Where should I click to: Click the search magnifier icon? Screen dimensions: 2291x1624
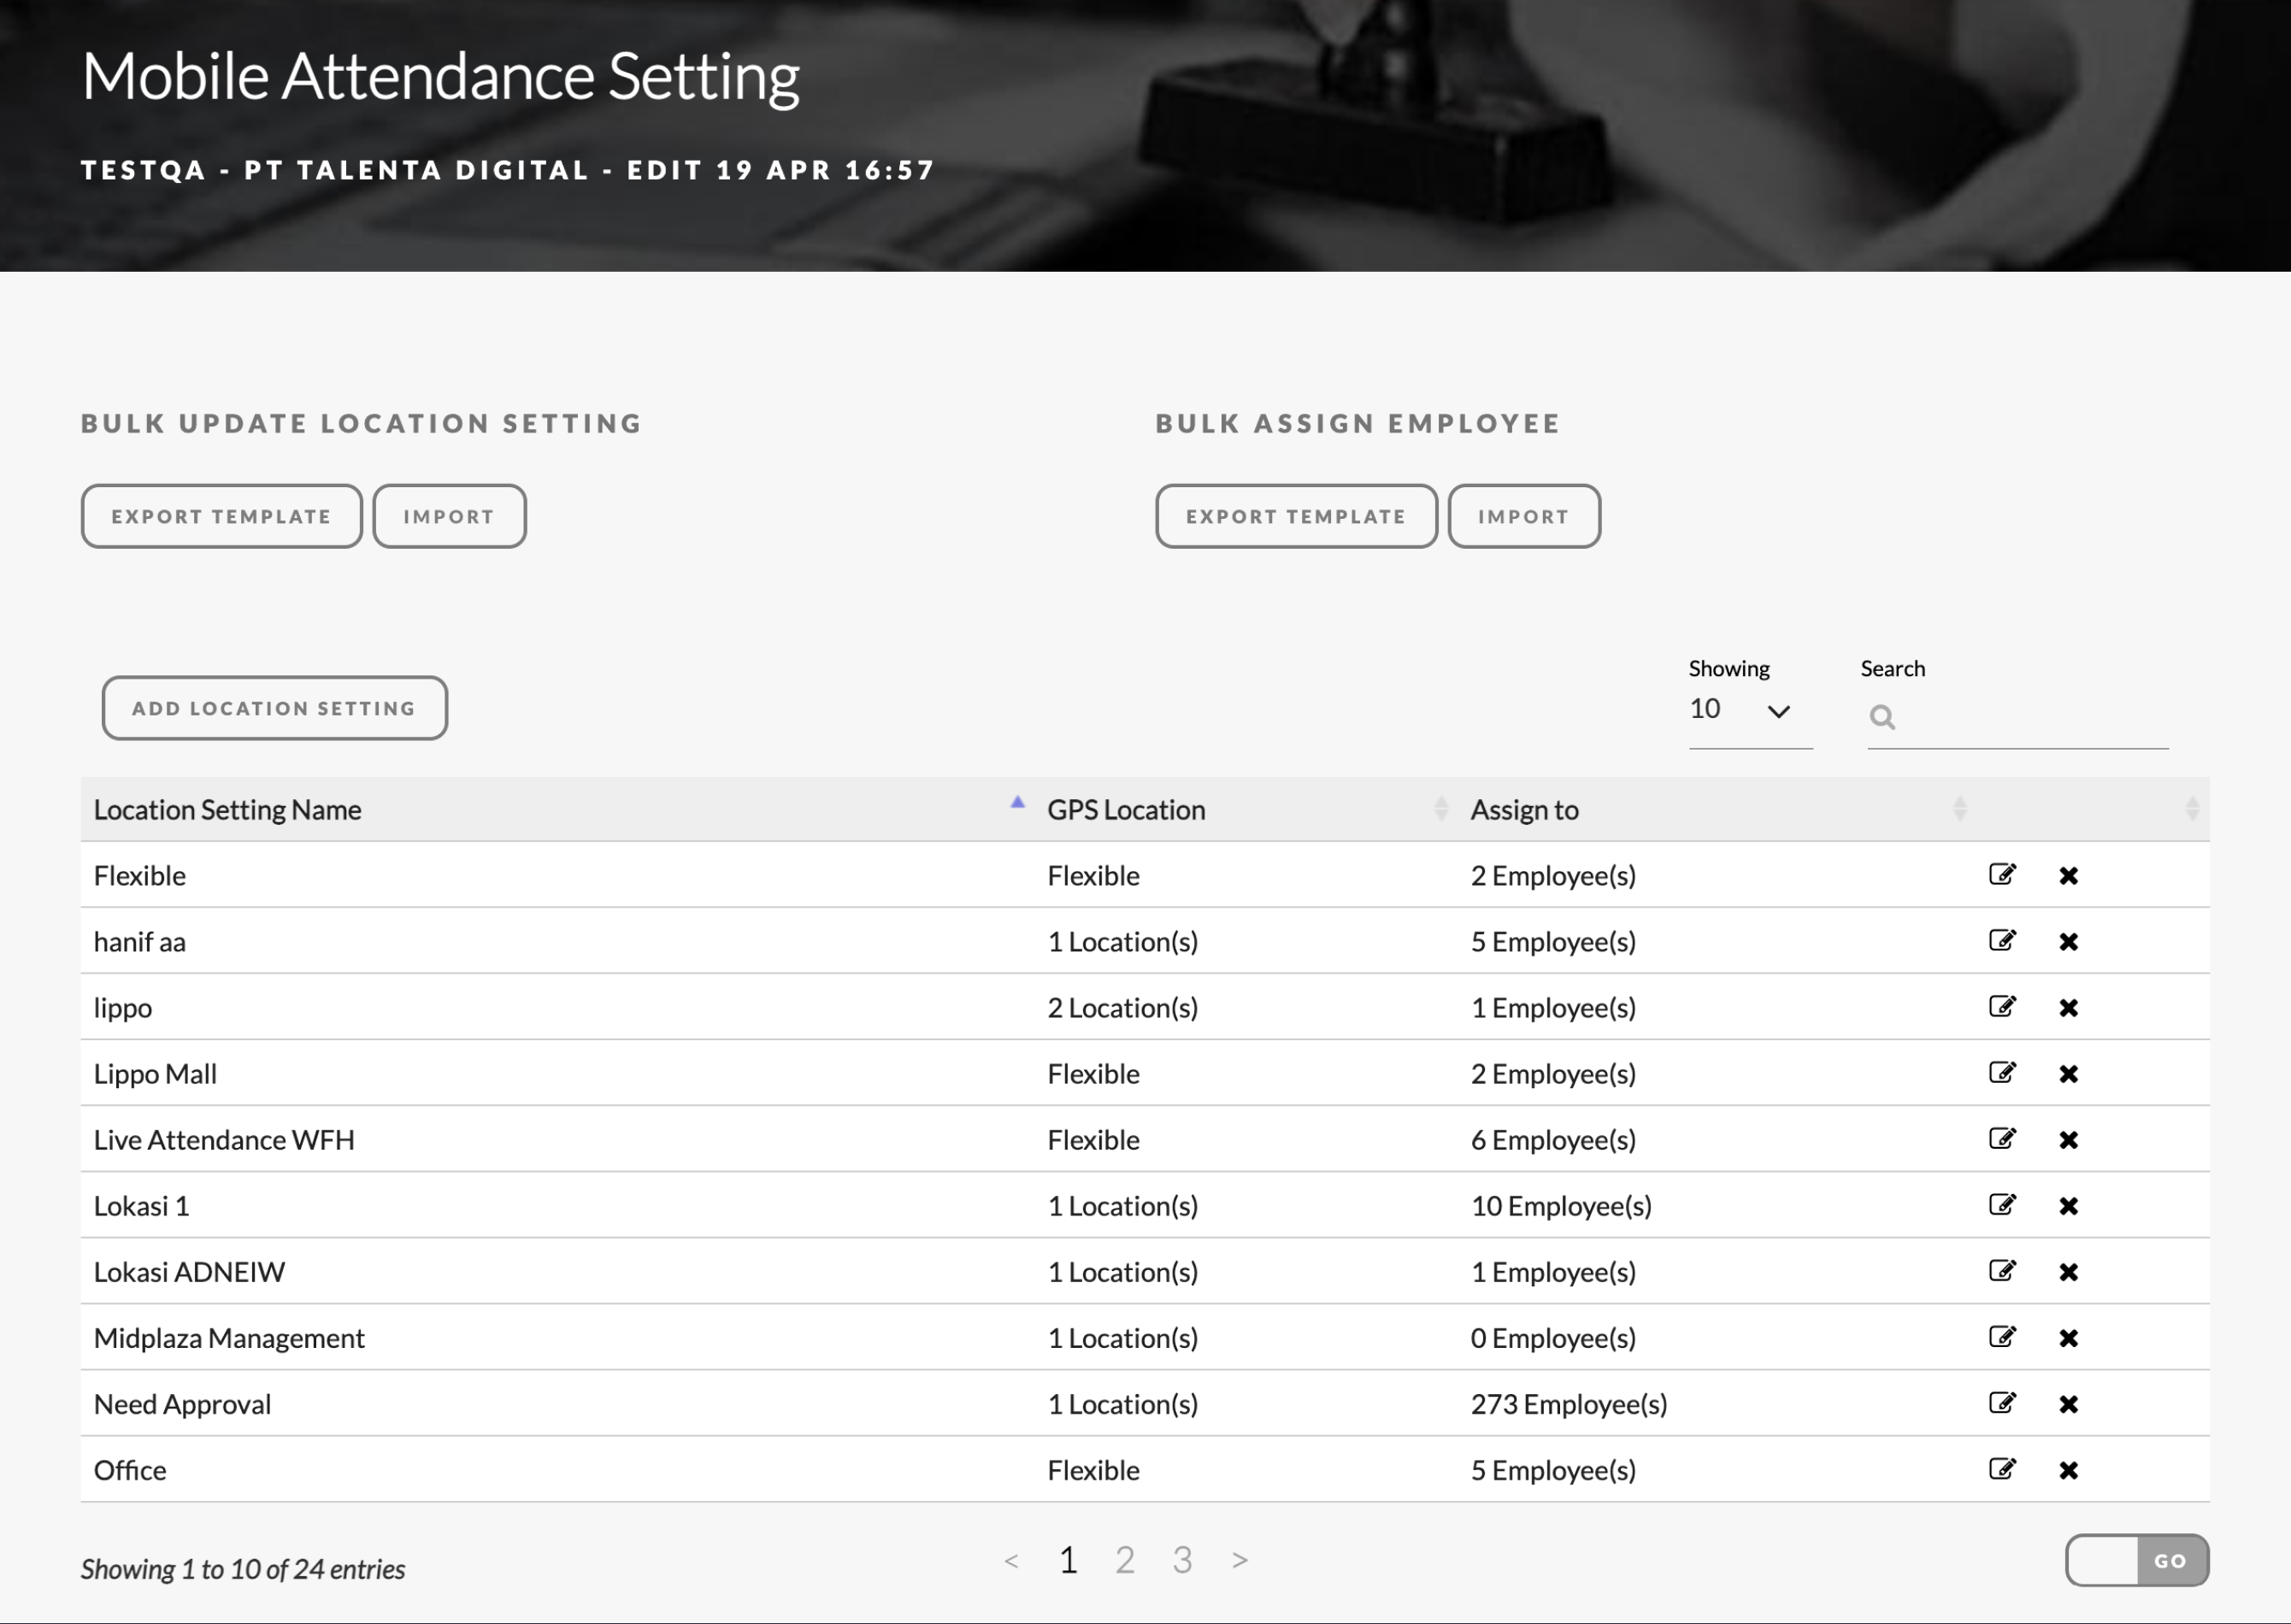pos(1882,717)
